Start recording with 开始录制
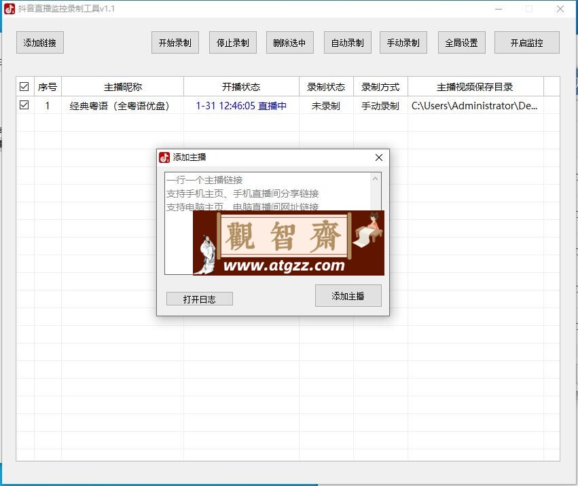578x486 pixels. (x=175, y=43)
